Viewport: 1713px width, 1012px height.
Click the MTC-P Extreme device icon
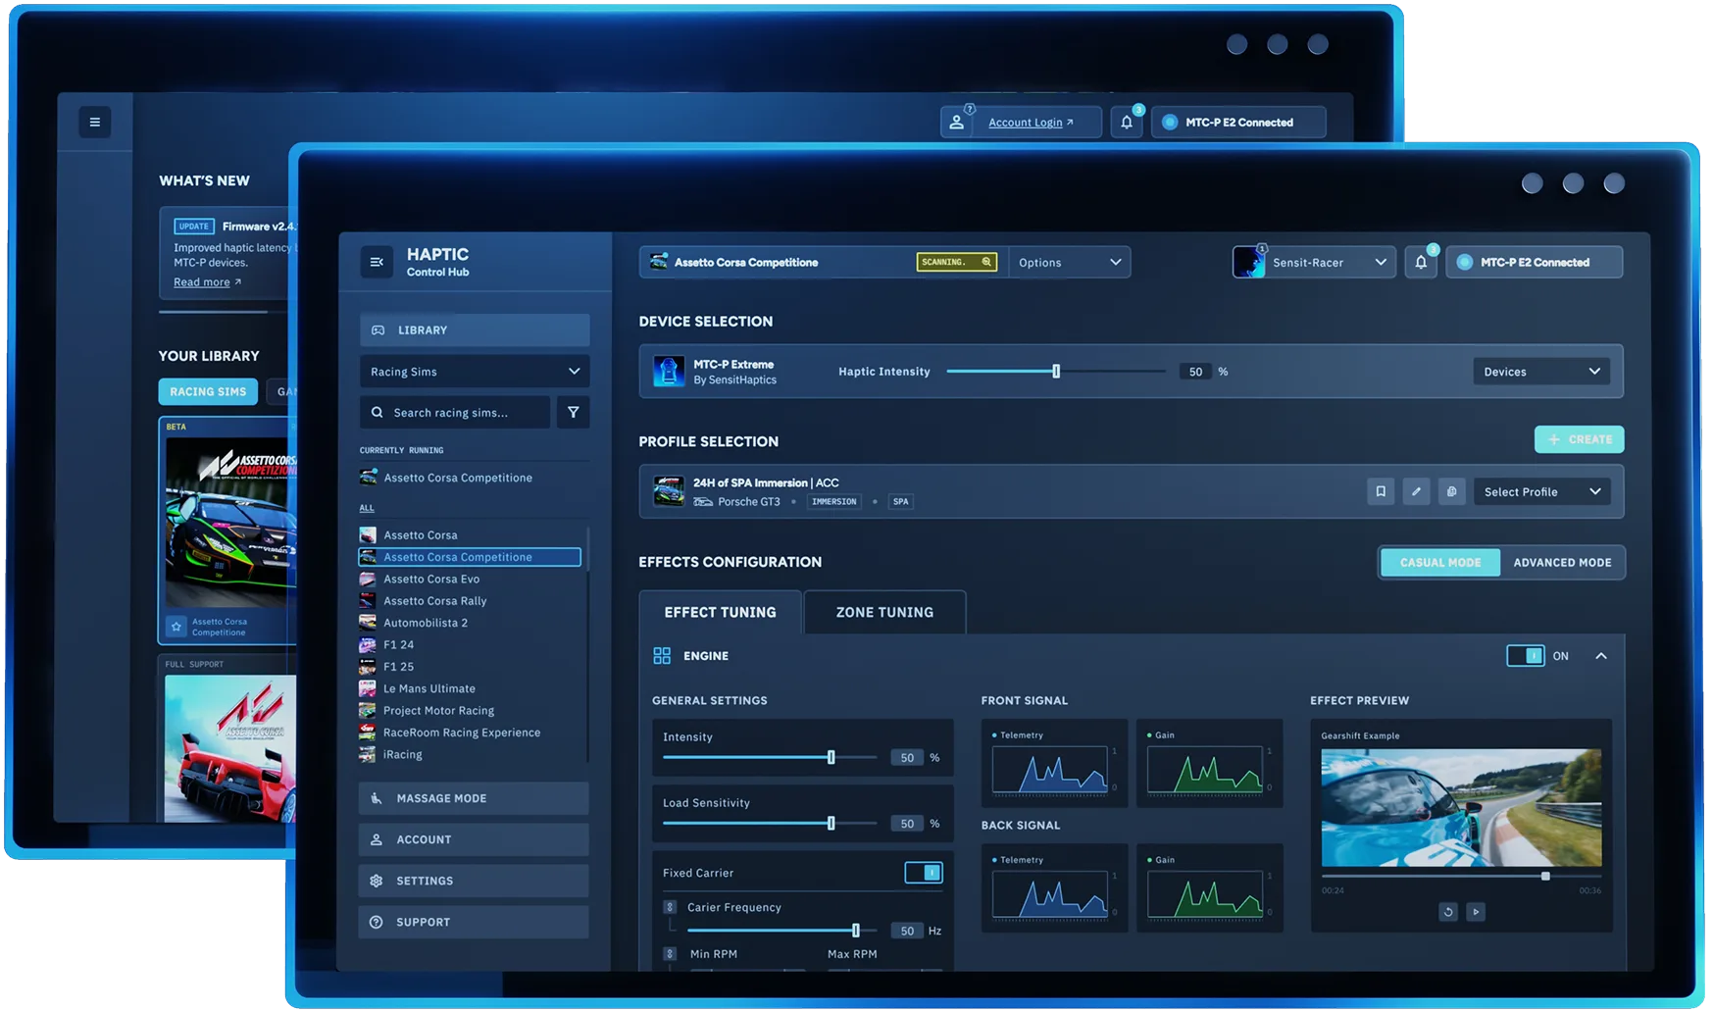(x=669, y=371)
